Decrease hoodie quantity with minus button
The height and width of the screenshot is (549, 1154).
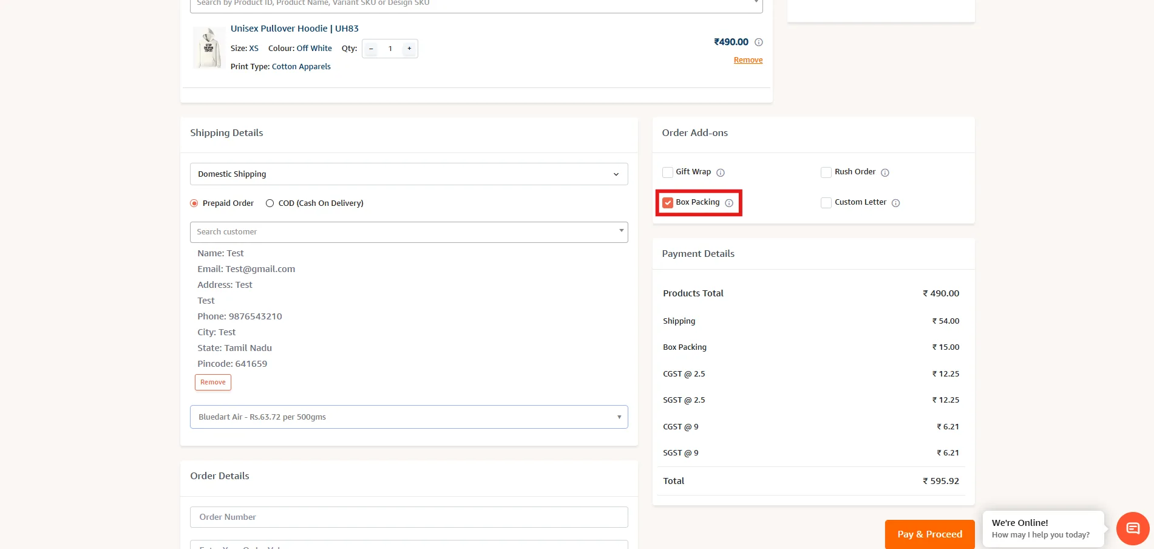(x=371, y=49)
